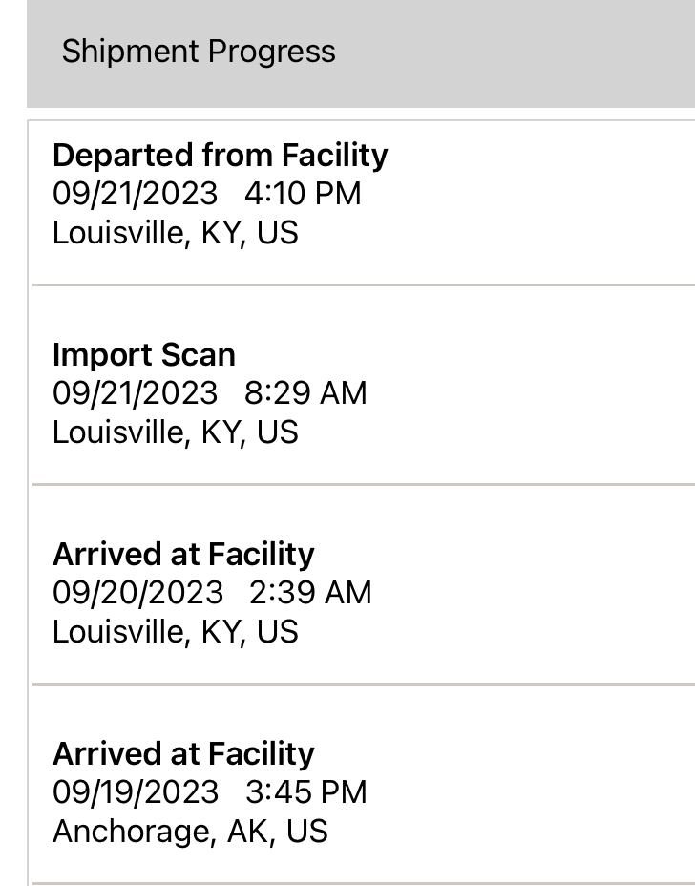Viewport: 695px width, 886px height.
Task: Click the US country code after AK
Action: [x=306, y=832]
